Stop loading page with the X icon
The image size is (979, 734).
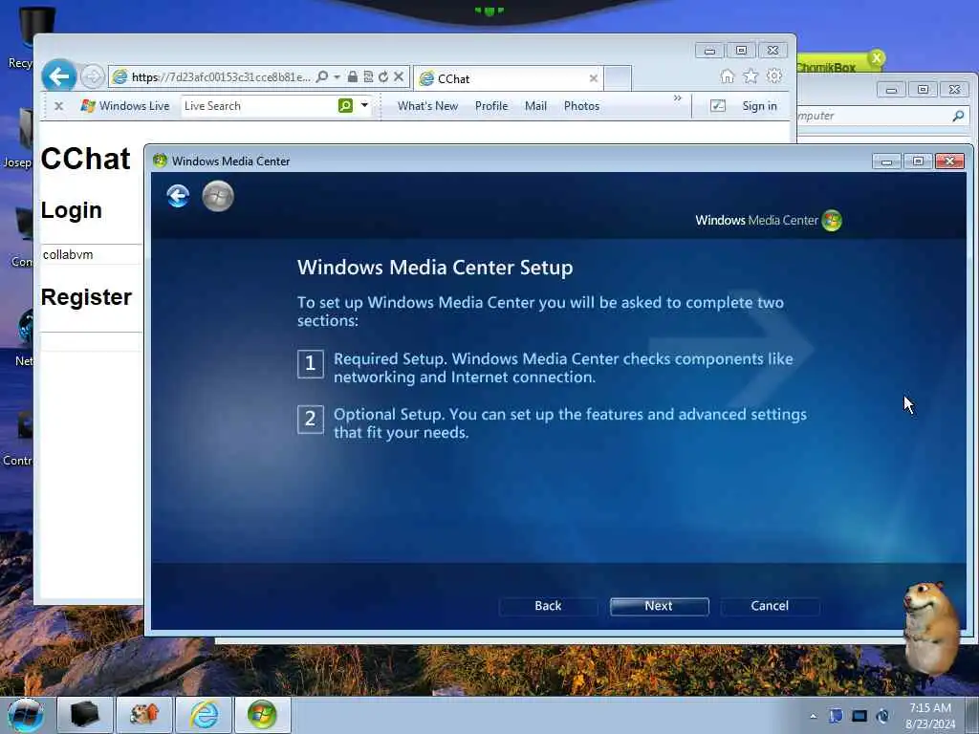click(x=399, y=76)
